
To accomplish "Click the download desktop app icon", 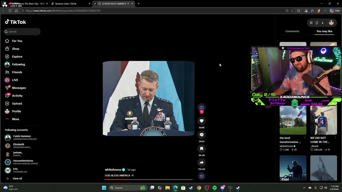I will coord(322,23).
